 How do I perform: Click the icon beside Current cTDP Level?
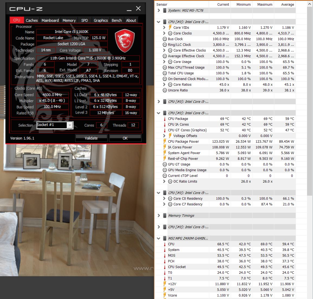tap(165, 176)
